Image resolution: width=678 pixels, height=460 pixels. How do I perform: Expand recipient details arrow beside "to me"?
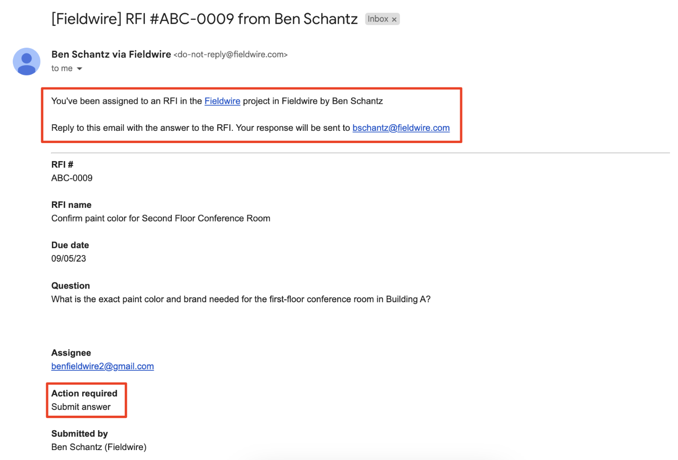pyautogui.click(x=79, y=69)
